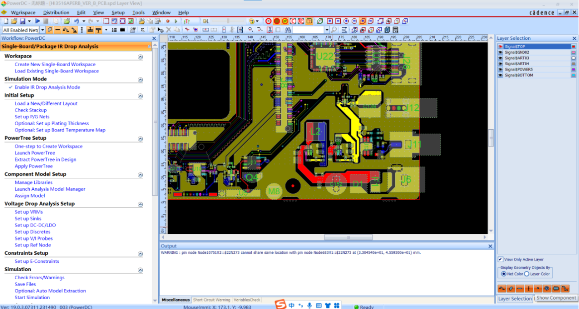Click the square zoom-in plus icon
The height and width of the screenshot is (309, 579).
pos(330,21)
